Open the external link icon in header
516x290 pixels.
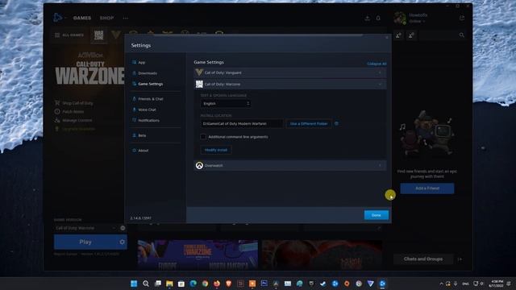[x=462, y=18]
